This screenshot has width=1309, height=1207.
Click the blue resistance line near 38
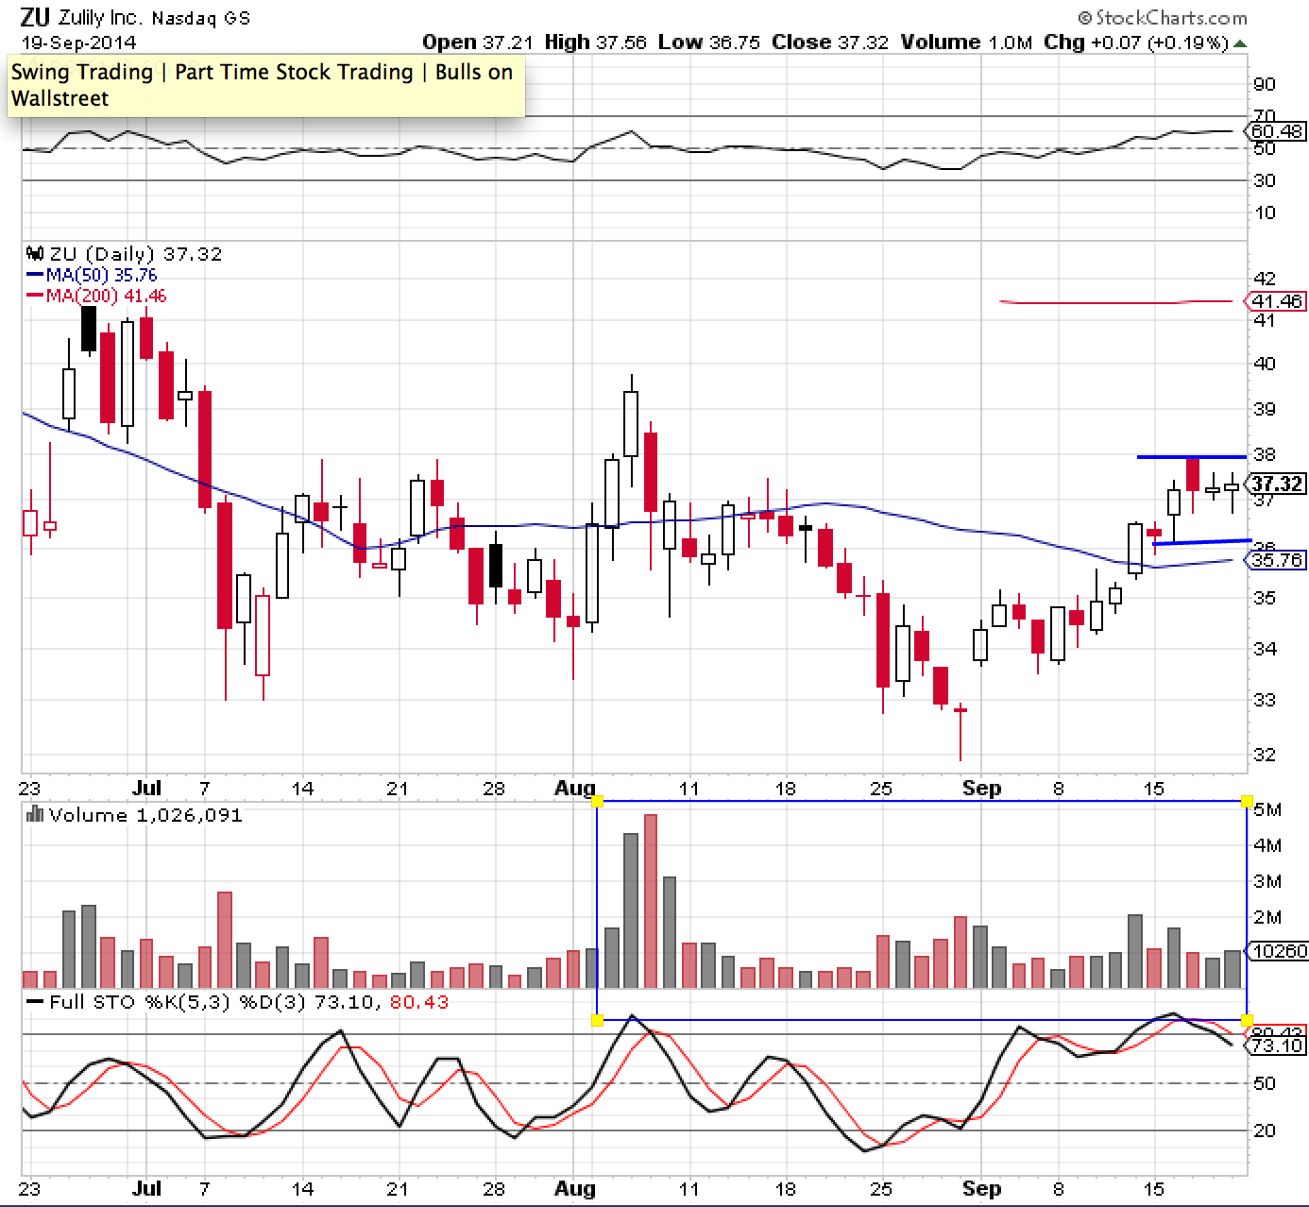click(1192, 457)
